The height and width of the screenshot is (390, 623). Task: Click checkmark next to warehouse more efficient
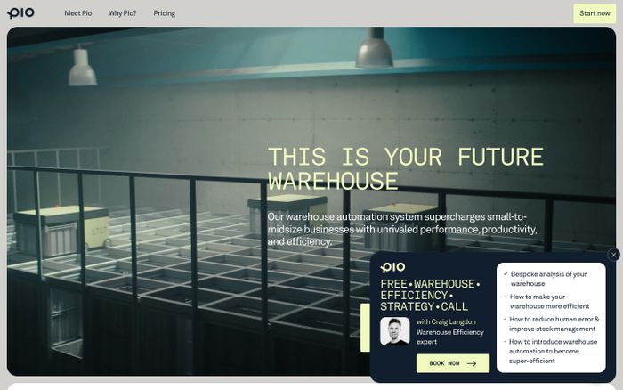click(505, 297)
